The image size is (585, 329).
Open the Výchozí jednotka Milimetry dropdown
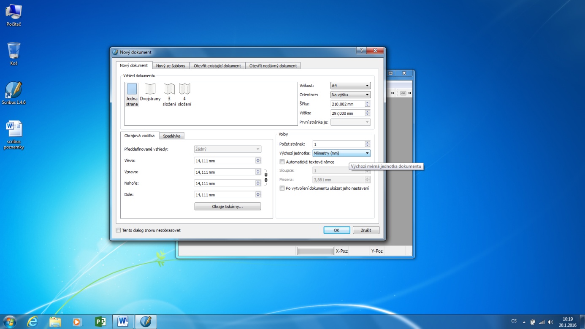pos(341,153)
